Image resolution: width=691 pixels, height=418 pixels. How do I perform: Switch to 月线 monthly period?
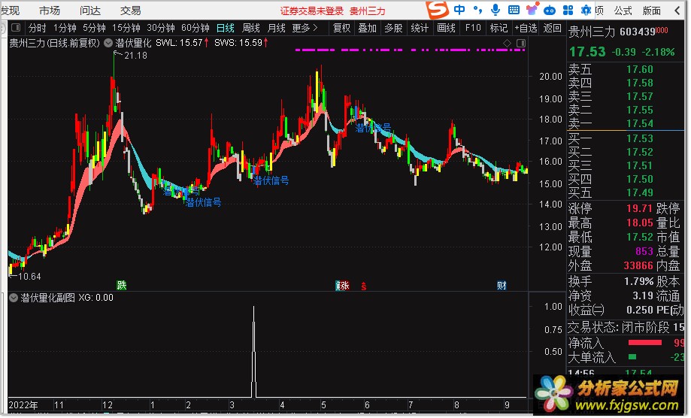pos(277,28)
